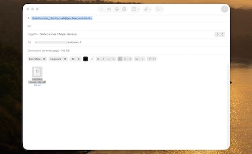Click the paperclip attach icon
Screen dimensions: 252x154
tap(146, 9)
